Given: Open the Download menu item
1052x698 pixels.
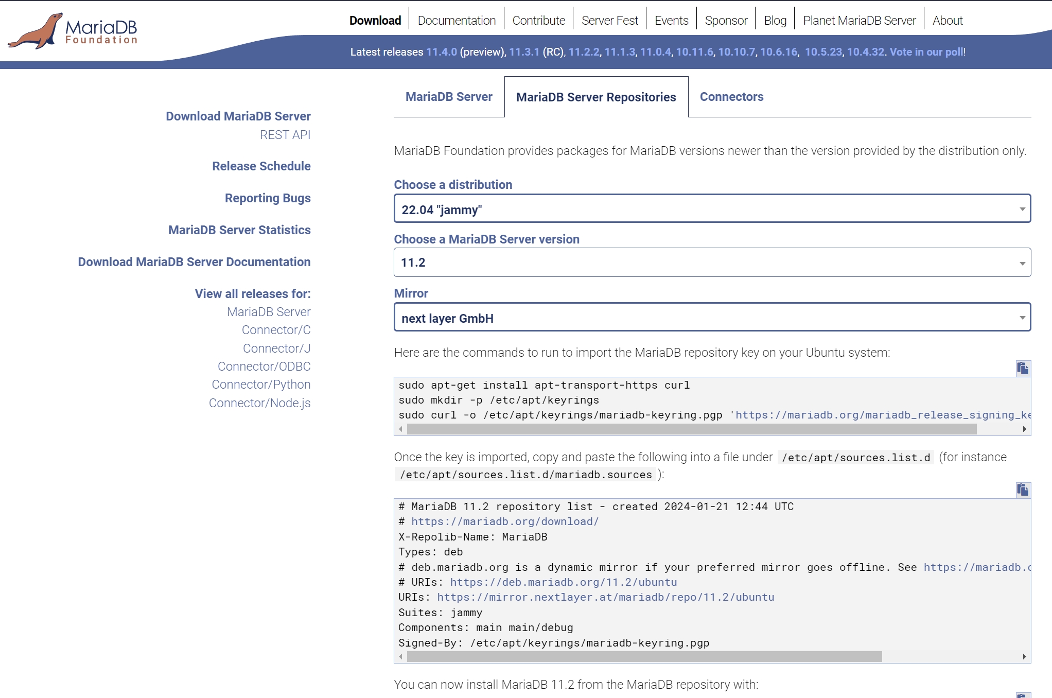Looking at the screenshot, I should click(x=375, y=21).
